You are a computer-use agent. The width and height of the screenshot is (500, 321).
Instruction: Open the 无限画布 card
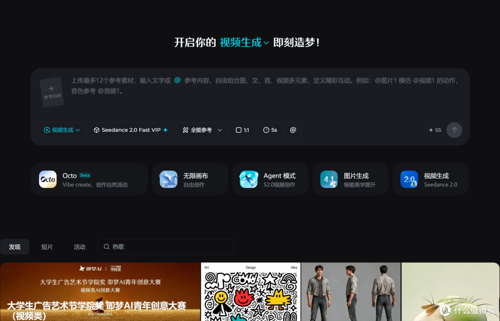[x=190, y=179]
